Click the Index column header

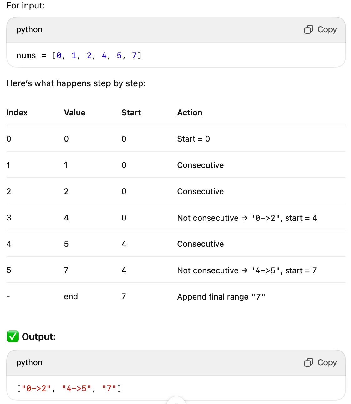click(17, 113)
